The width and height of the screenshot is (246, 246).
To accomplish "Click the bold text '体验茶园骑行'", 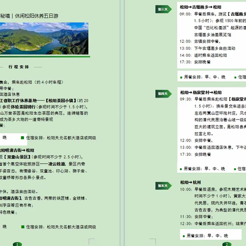I will (x=23, y=107).
